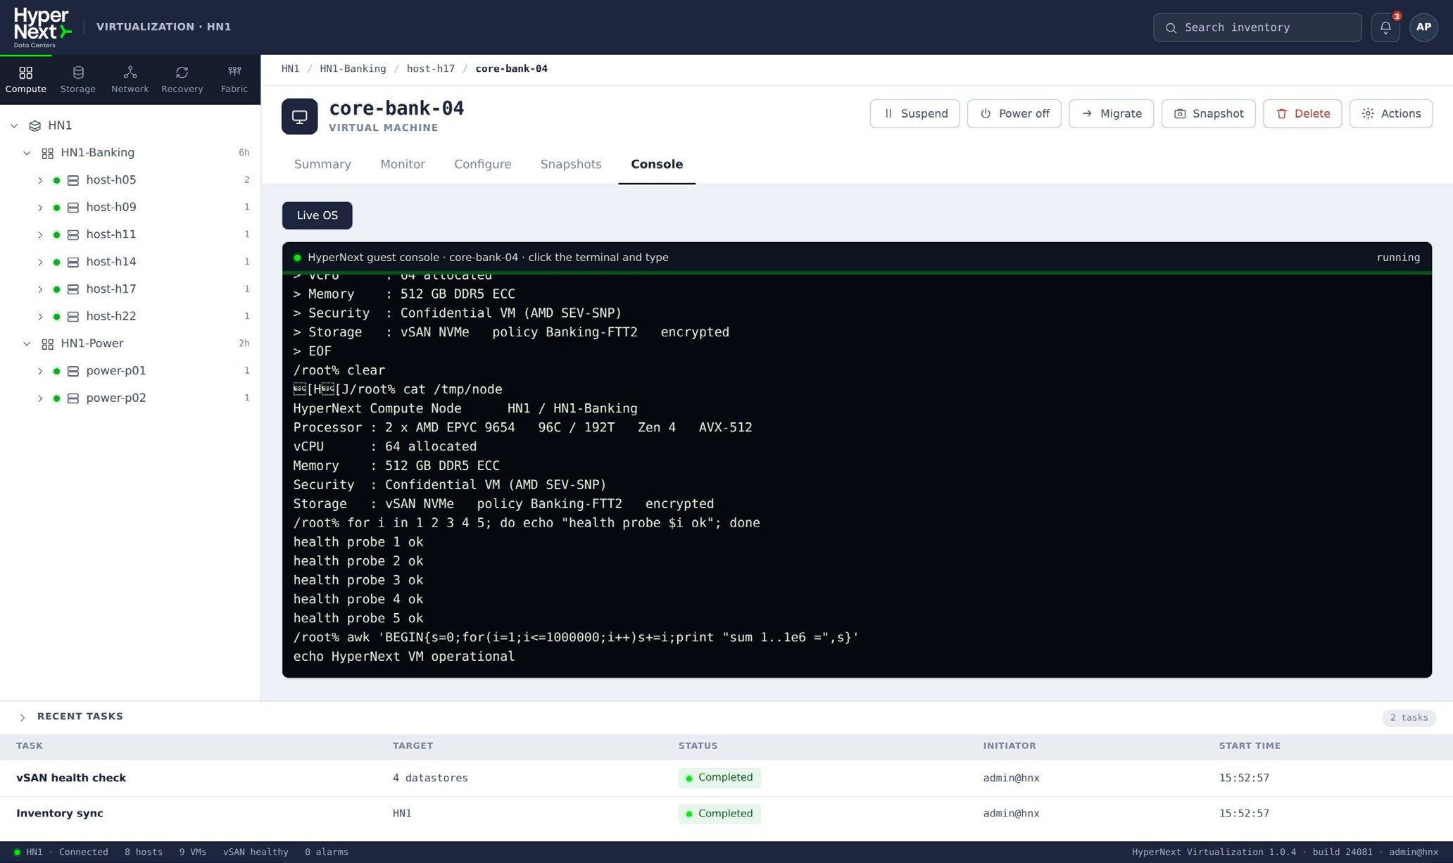Image resolution: width=1453 pixels, height=863 pixels.
Task: Click the host-h09 server icon
Action: (x=73, y=208)
